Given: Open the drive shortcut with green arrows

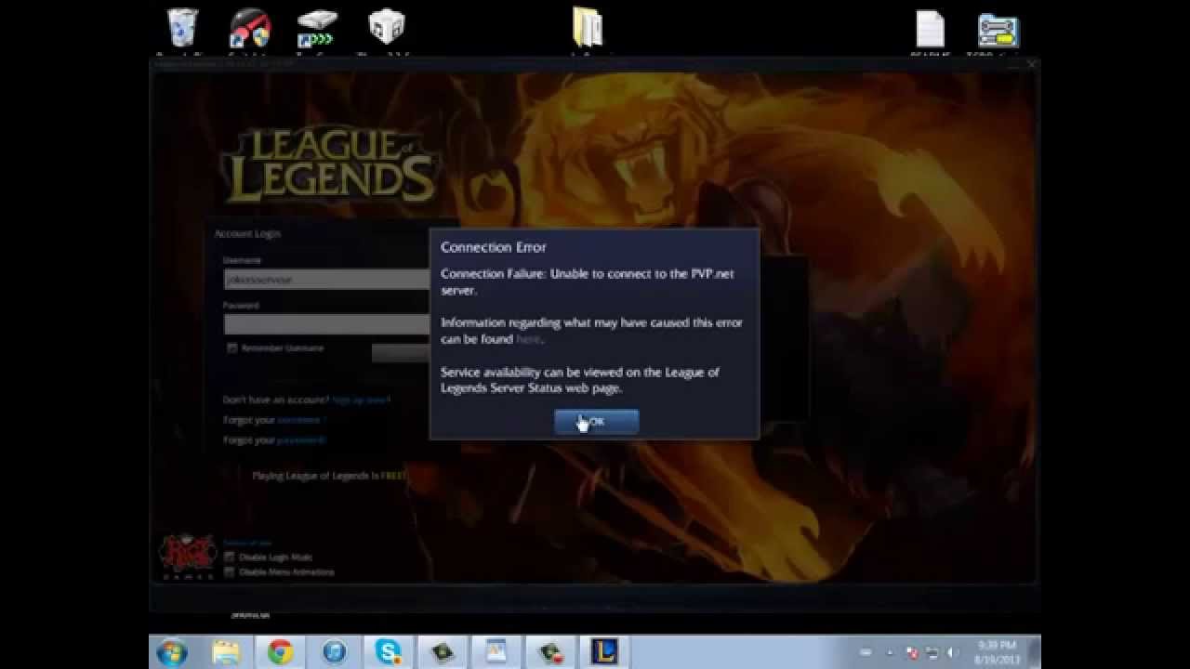Looking at the screenshot, I should [x=316, y=29].
